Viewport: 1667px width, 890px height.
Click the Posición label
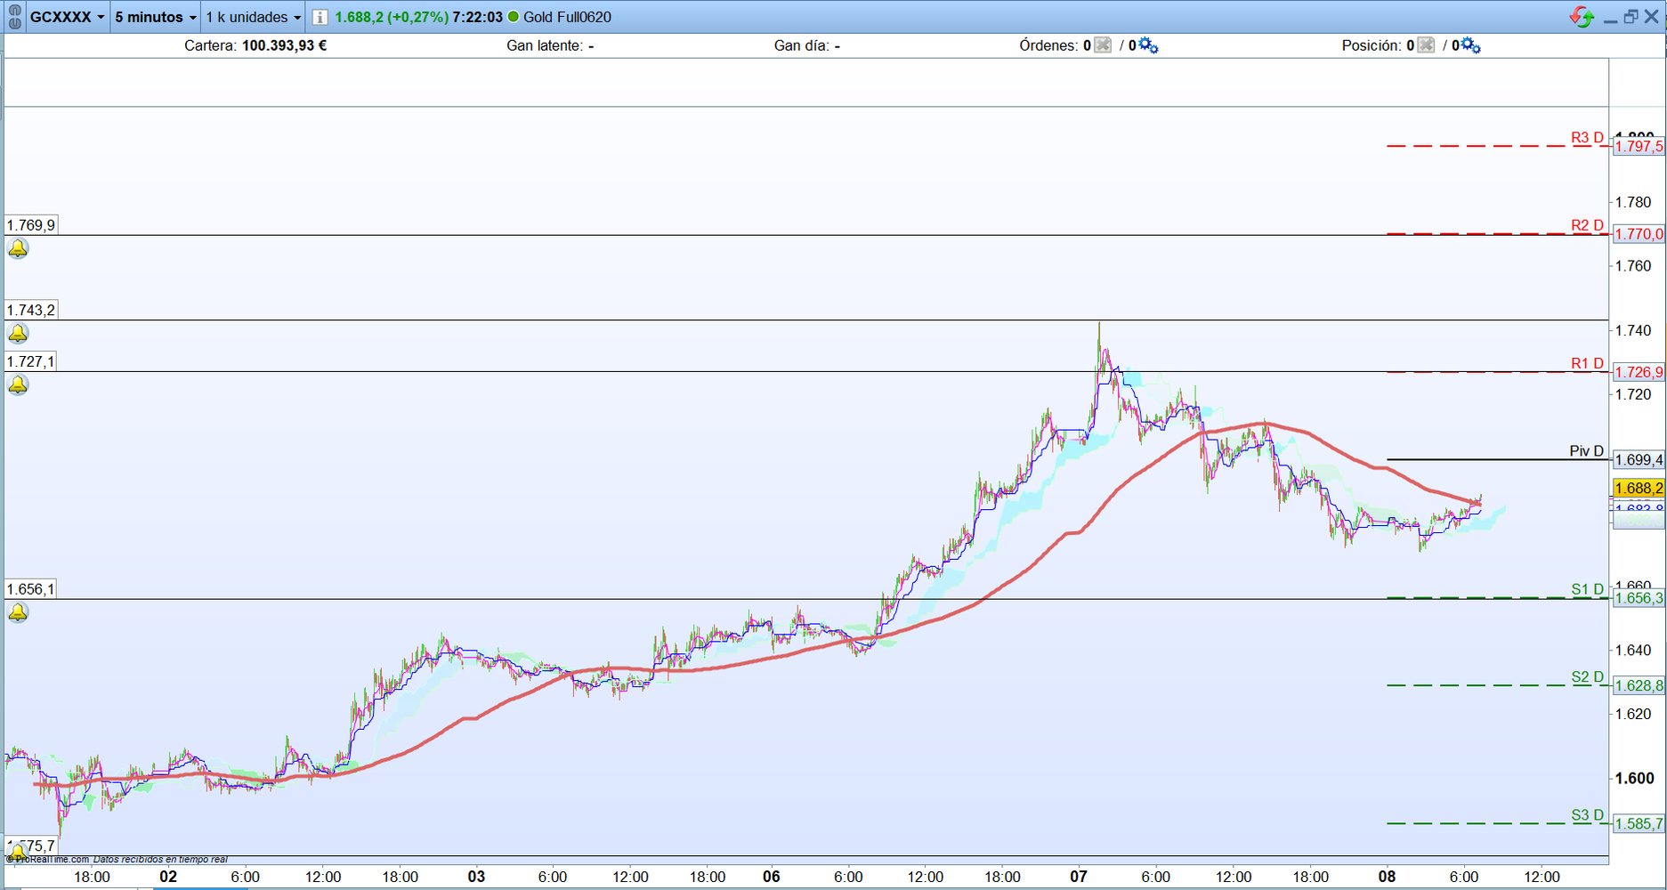point(1372,45)
